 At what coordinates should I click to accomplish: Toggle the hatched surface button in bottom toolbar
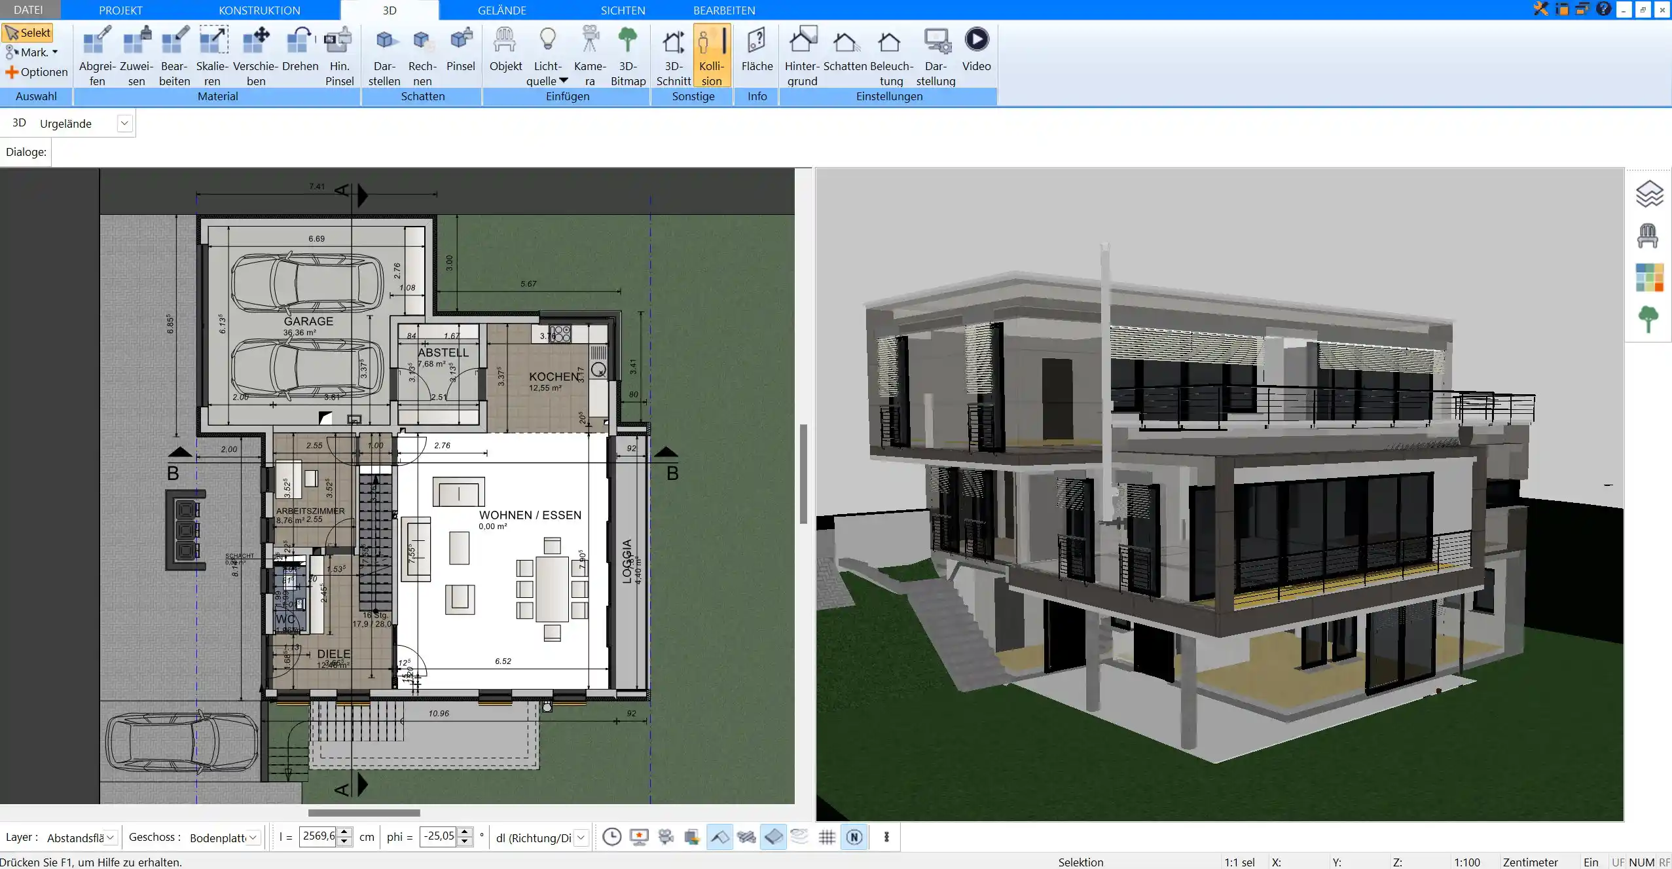pyautogui.click(x=746, y=837)
